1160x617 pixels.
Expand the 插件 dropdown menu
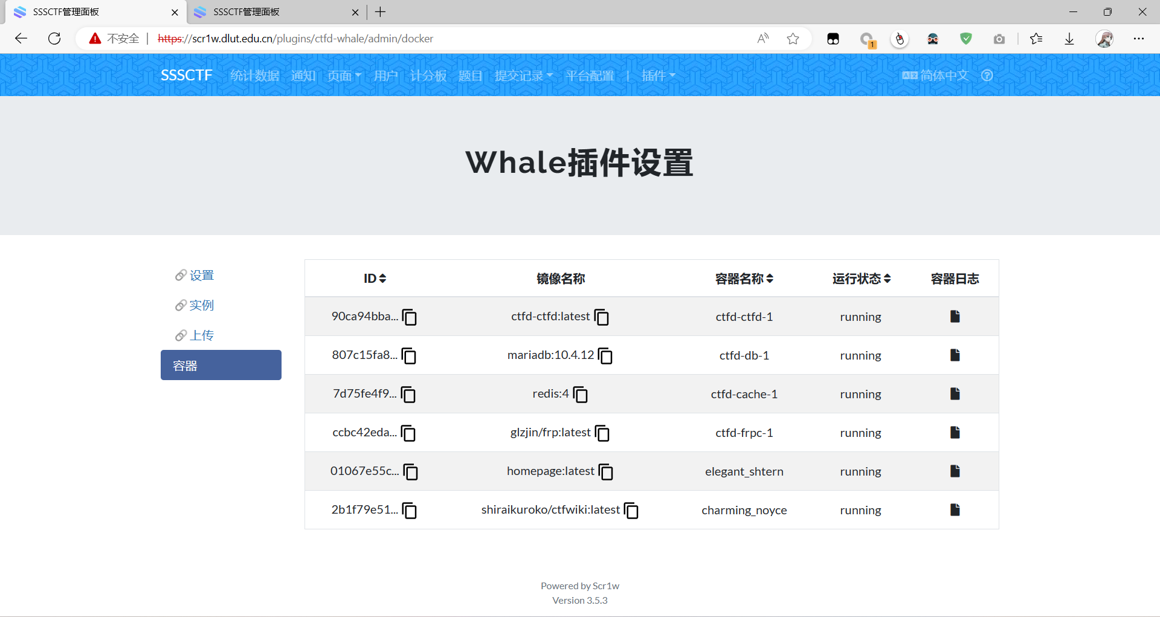pos(658,76)
